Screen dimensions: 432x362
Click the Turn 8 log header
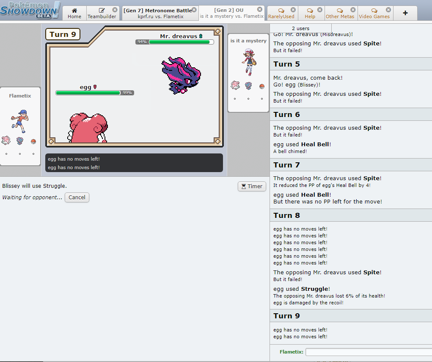coord(351,215)
